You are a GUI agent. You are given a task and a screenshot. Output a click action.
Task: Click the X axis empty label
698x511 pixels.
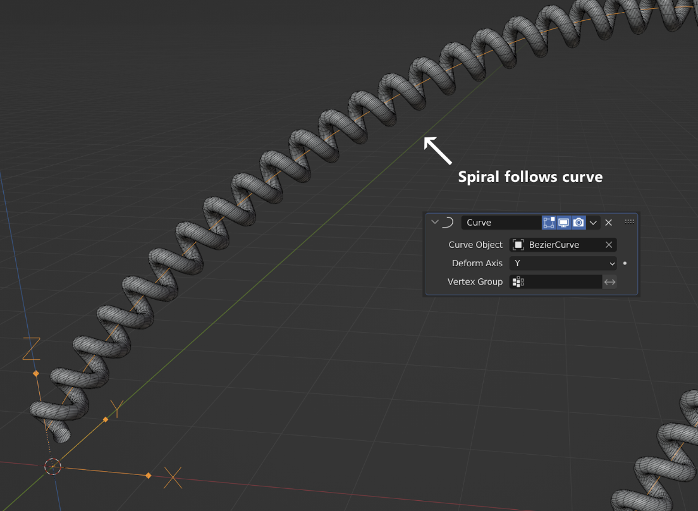(173, 477)
